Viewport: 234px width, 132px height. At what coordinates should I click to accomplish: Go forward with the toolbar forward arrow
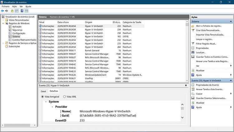click(7, 11)
